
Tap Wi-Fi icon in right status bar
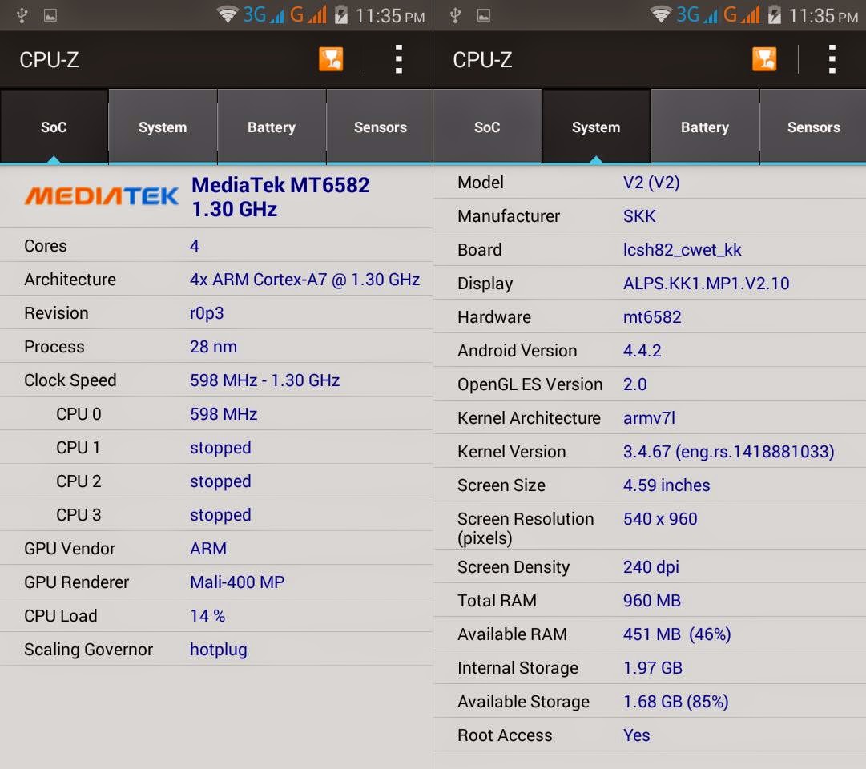[661, 15]
